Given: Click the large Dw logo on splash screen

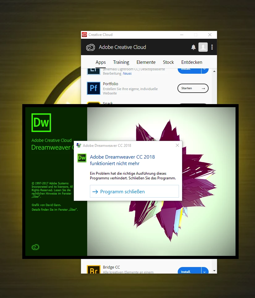Looking at the screenshot, I should click(x=41, y=123).
